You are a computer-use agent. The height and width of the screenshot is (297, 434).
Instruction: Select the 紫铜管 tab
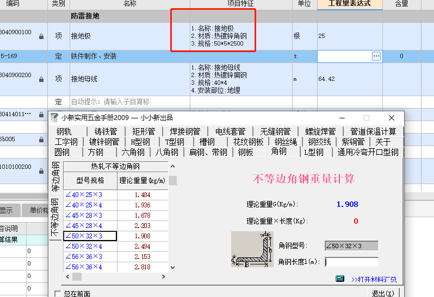[x=353, y=142]
